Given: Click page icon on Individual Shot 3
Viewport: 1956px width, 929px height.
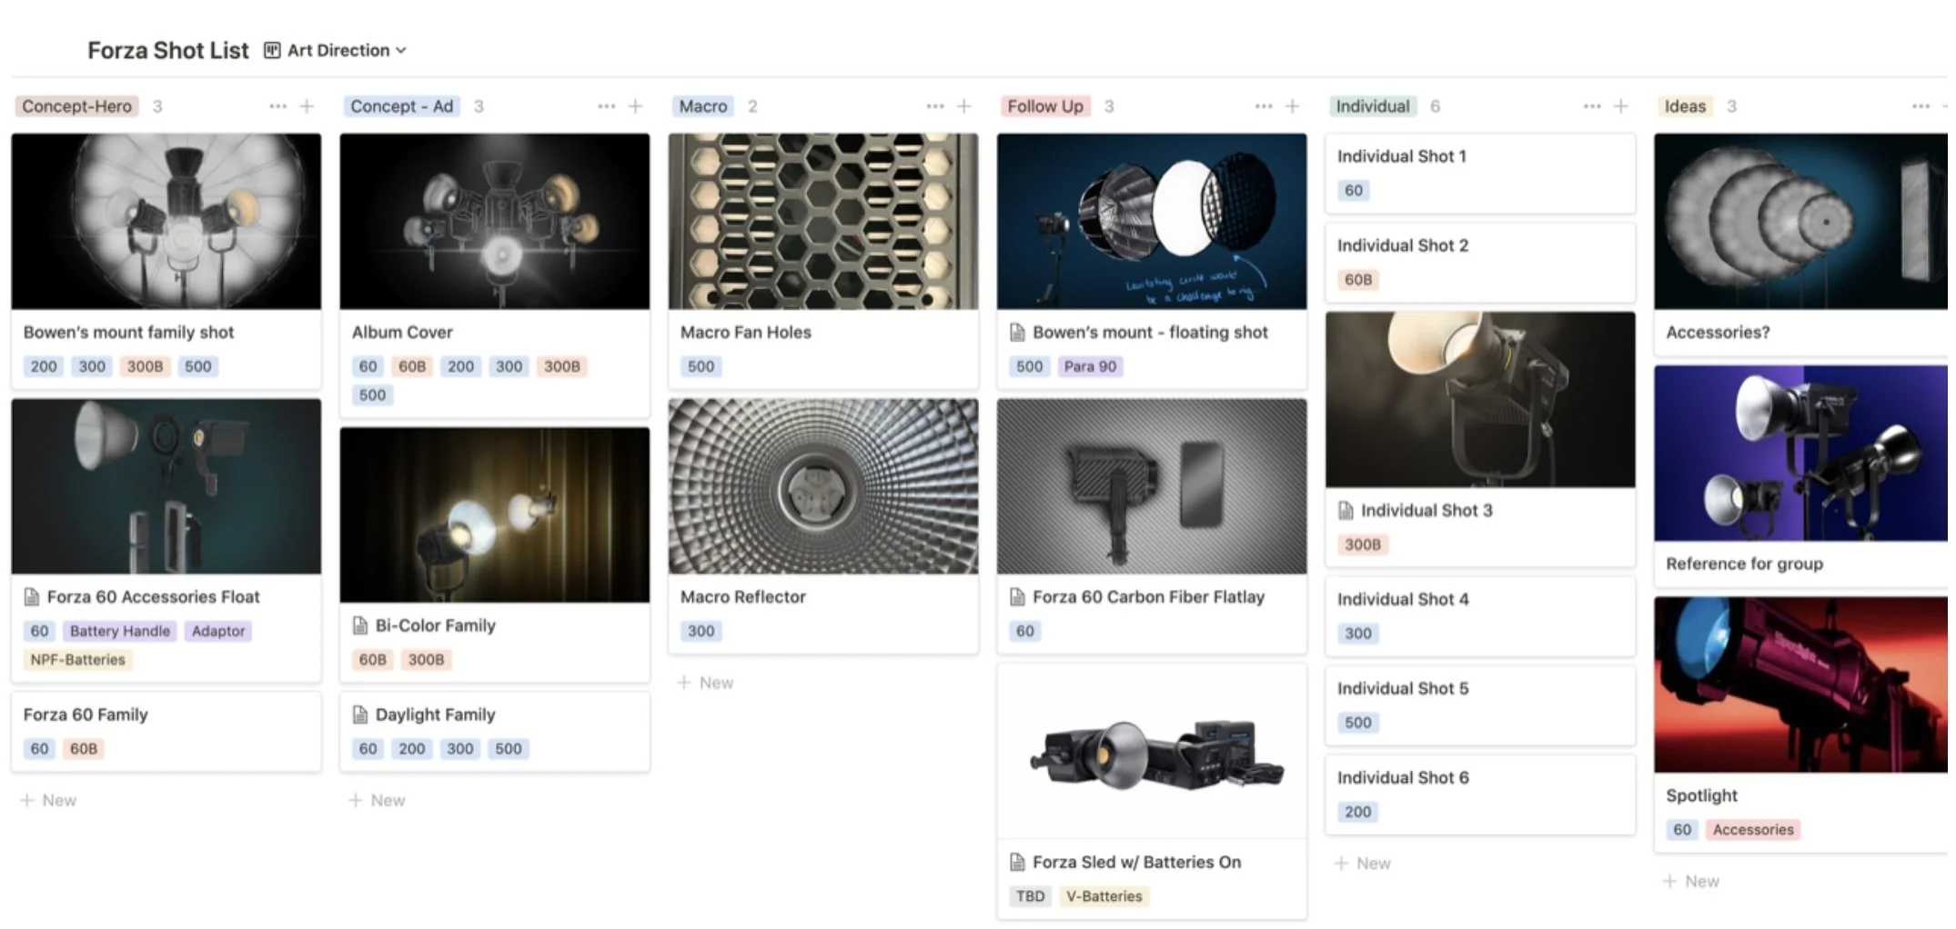Looking at the screenshot, I should (x=1346, y=511).
